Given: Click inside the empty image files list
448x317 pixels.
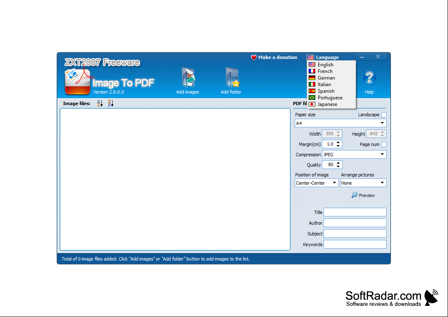Looking at the screenshot, I should tap(175, 179).
